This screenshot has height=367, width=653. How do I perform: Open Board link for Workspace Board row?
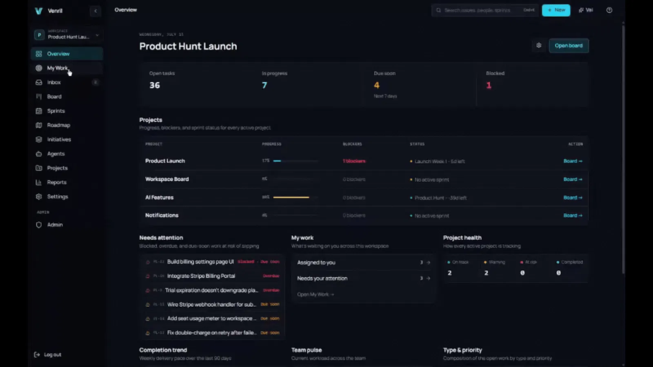[573, 179]
